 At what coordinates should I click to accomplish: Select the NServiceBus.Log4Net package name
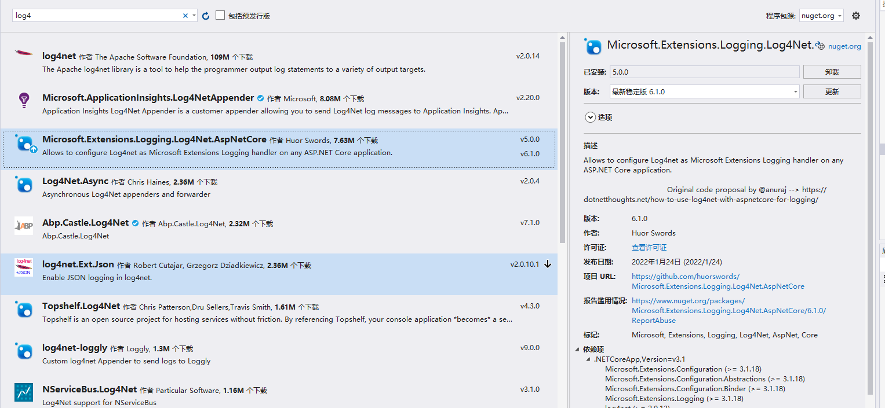(89, 389)
